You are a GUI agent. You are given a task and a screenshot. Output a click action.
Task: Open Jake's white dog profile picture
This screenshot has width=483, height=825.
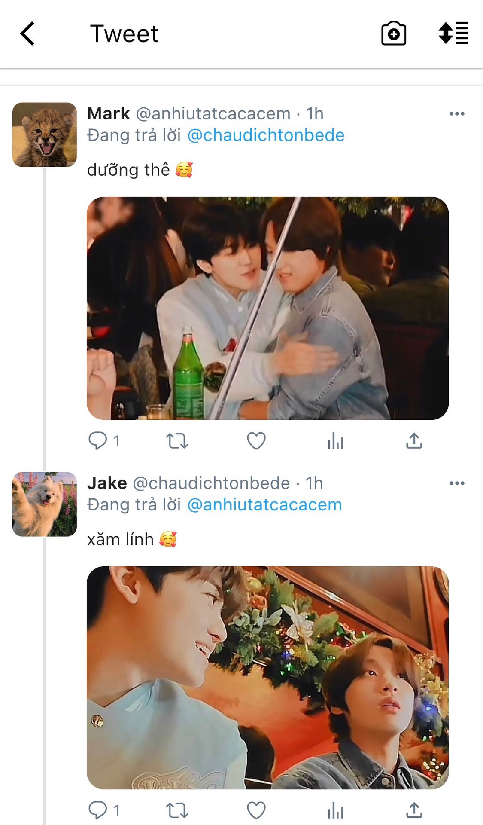(45, 504)
